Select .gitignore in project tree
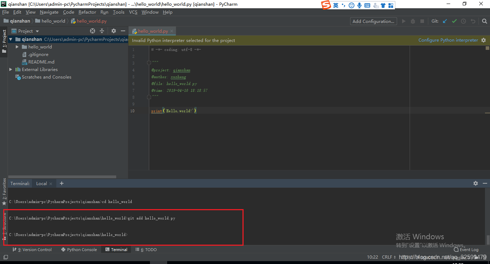 [38, 55]
